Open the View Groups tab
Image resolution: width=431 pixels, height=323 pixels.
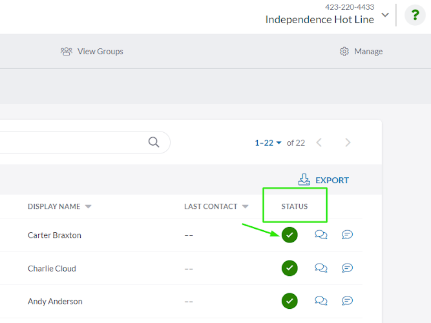92,52
